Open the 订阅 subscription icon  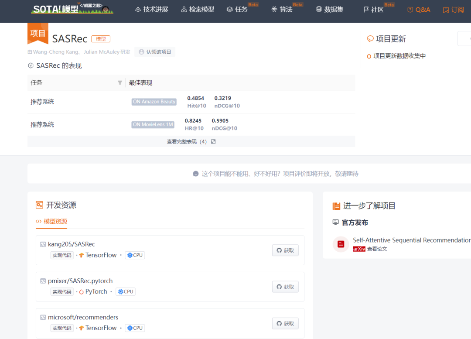pos(446,9)
